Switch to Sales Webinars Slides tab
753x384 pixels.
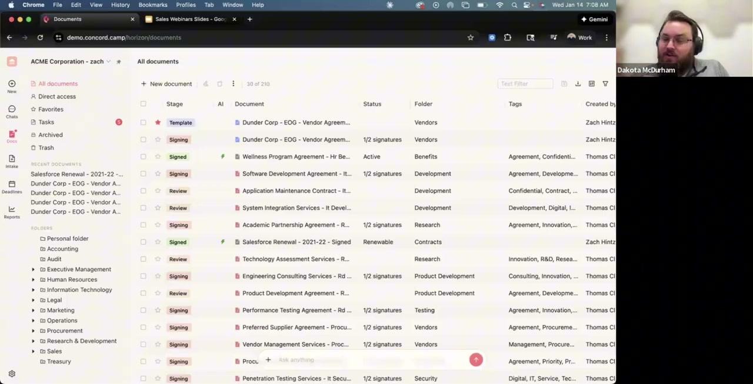coord(190,19)
